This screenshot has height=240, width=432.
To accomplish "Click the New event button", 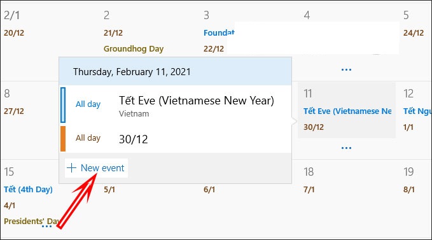I will (x=96, y=168).
